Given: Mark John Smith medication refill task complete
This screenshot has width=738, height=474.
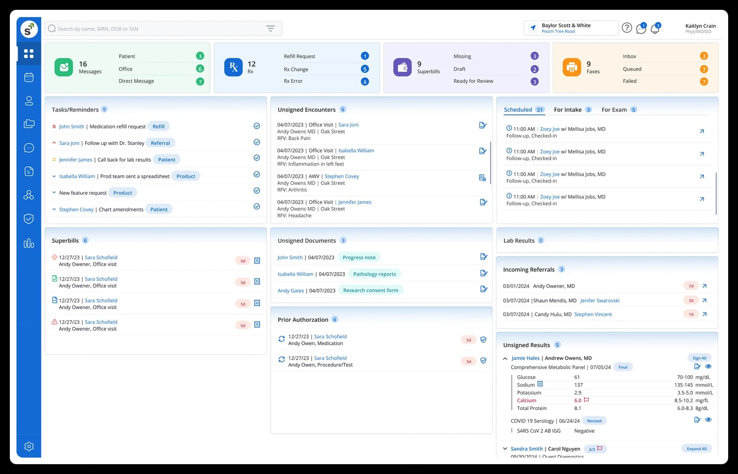Looking at the screenshot, I should click(257, 126).
